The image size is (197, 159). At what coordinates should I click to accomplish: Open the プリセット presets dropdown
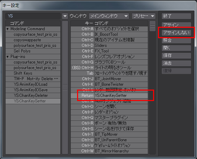[144, 16]
